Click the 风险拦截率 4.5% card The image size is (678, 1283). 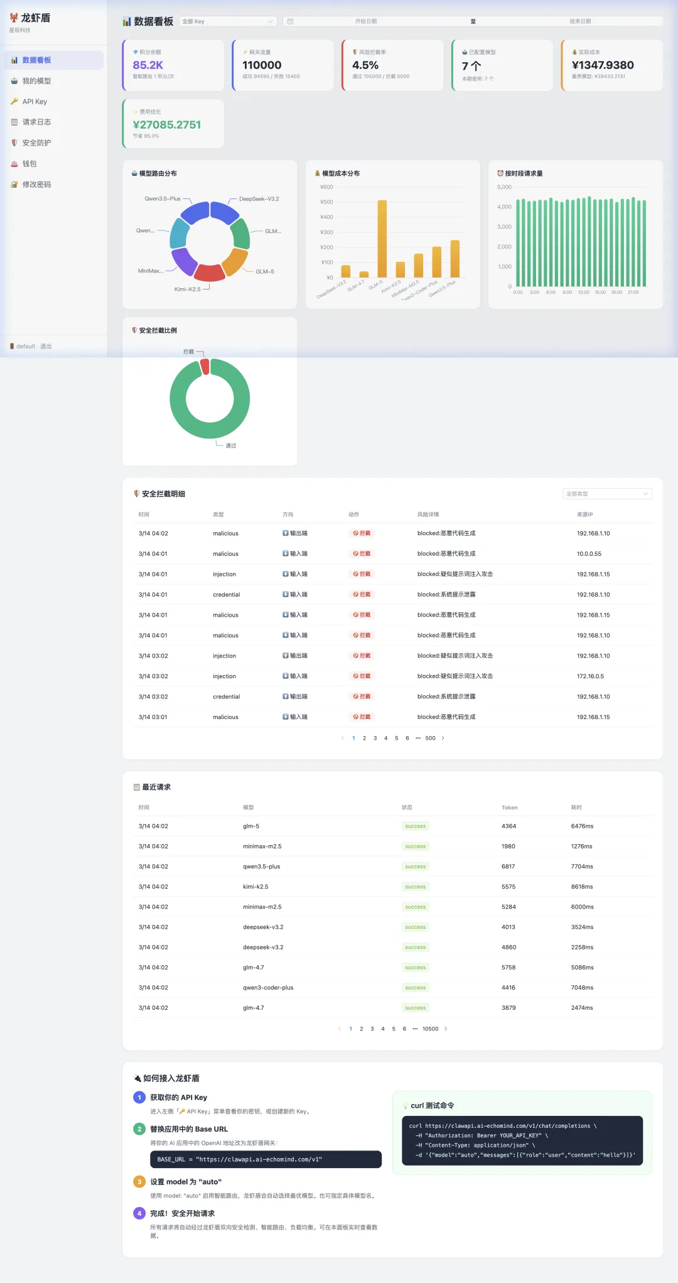tap(392, 65)
